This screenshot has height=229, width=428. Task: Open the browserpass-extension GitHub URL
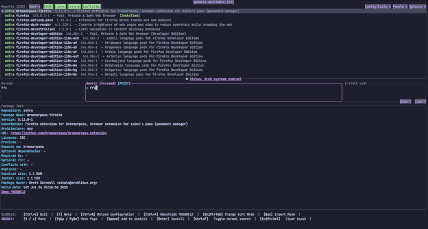[58, 133]
